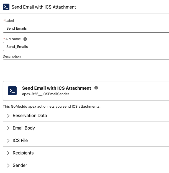
Task: Click info icon next to action card title
Action: pyautogui.click(x=96, y=88)
